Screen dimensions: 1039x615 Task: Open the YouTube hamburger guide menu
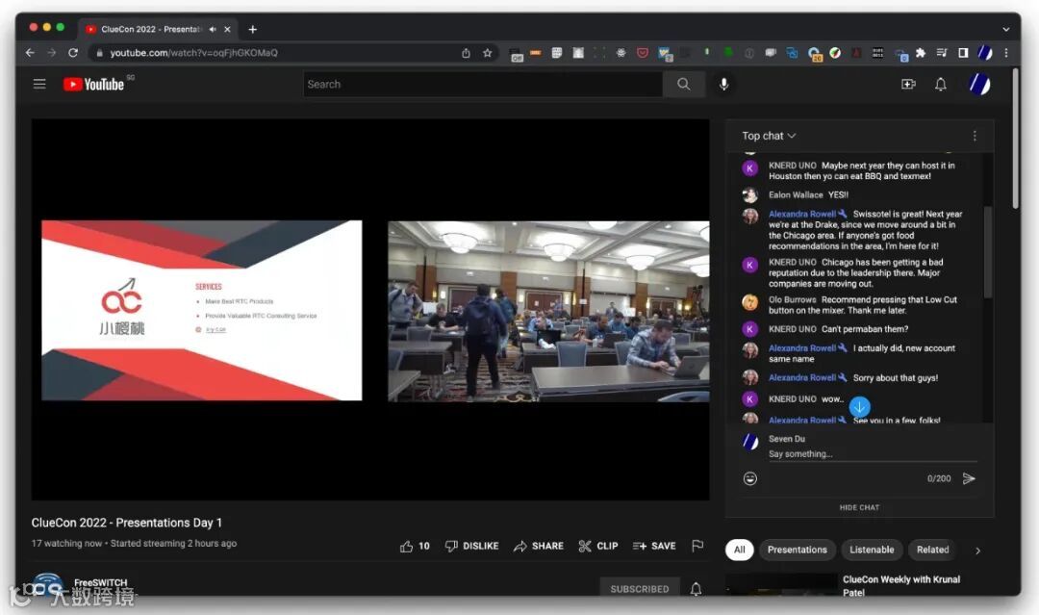(x=39, y=84)
